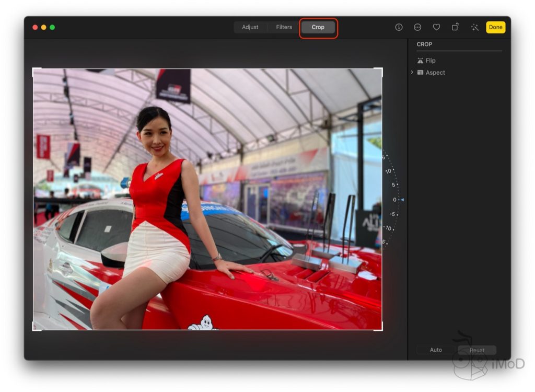Rotate the photo using the rotate icon
The height and width of the screenshot is (392, 535).
(x=456, y=27)
